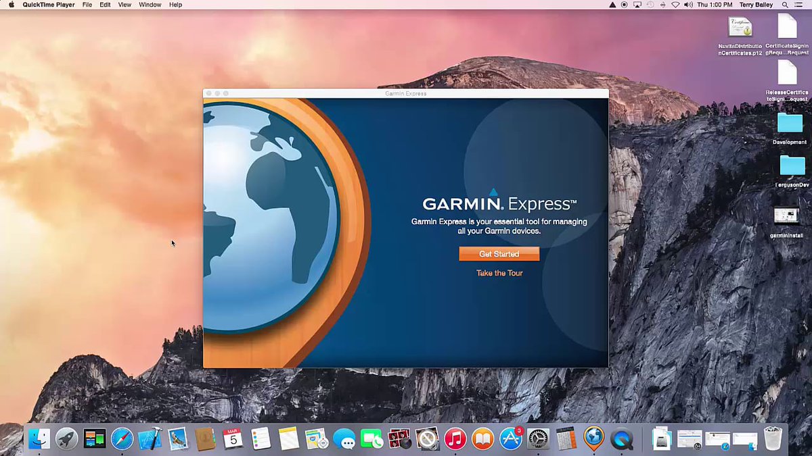The width and height of the screenshot is (812, 456).
Task: Open the Directory Utility icon in the Dock
Action: tap(428, 439)
